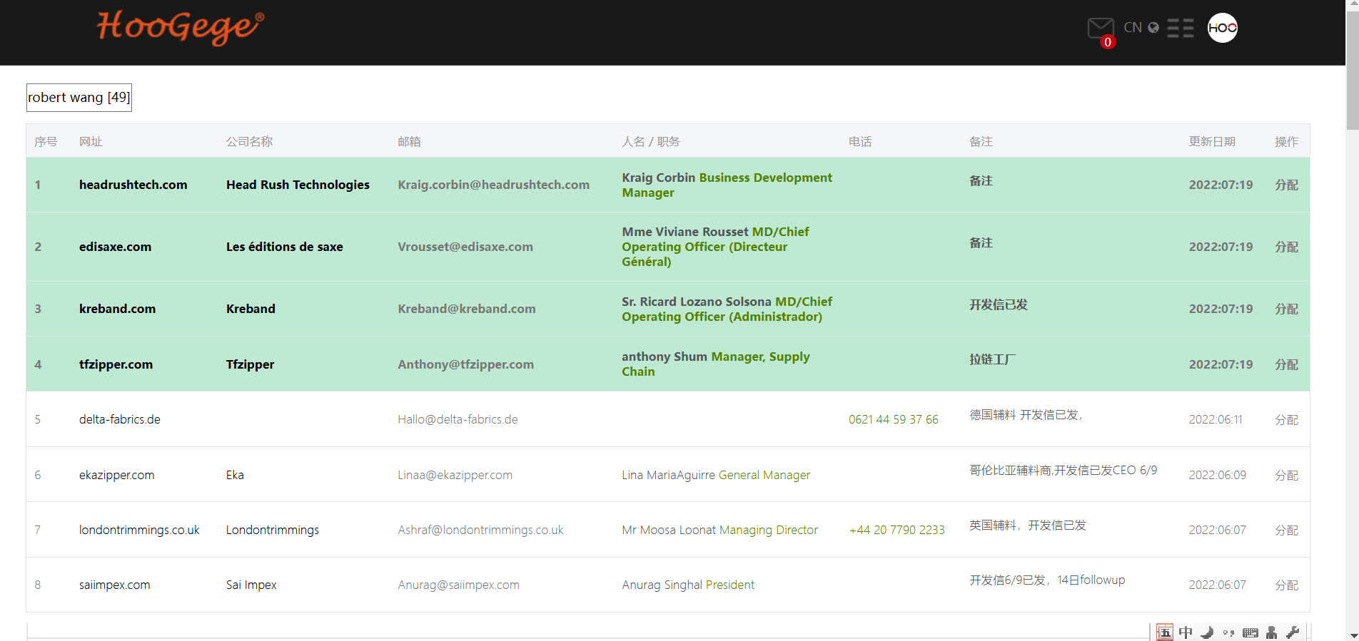Click the Wubi input method icon

[1165, 632]
